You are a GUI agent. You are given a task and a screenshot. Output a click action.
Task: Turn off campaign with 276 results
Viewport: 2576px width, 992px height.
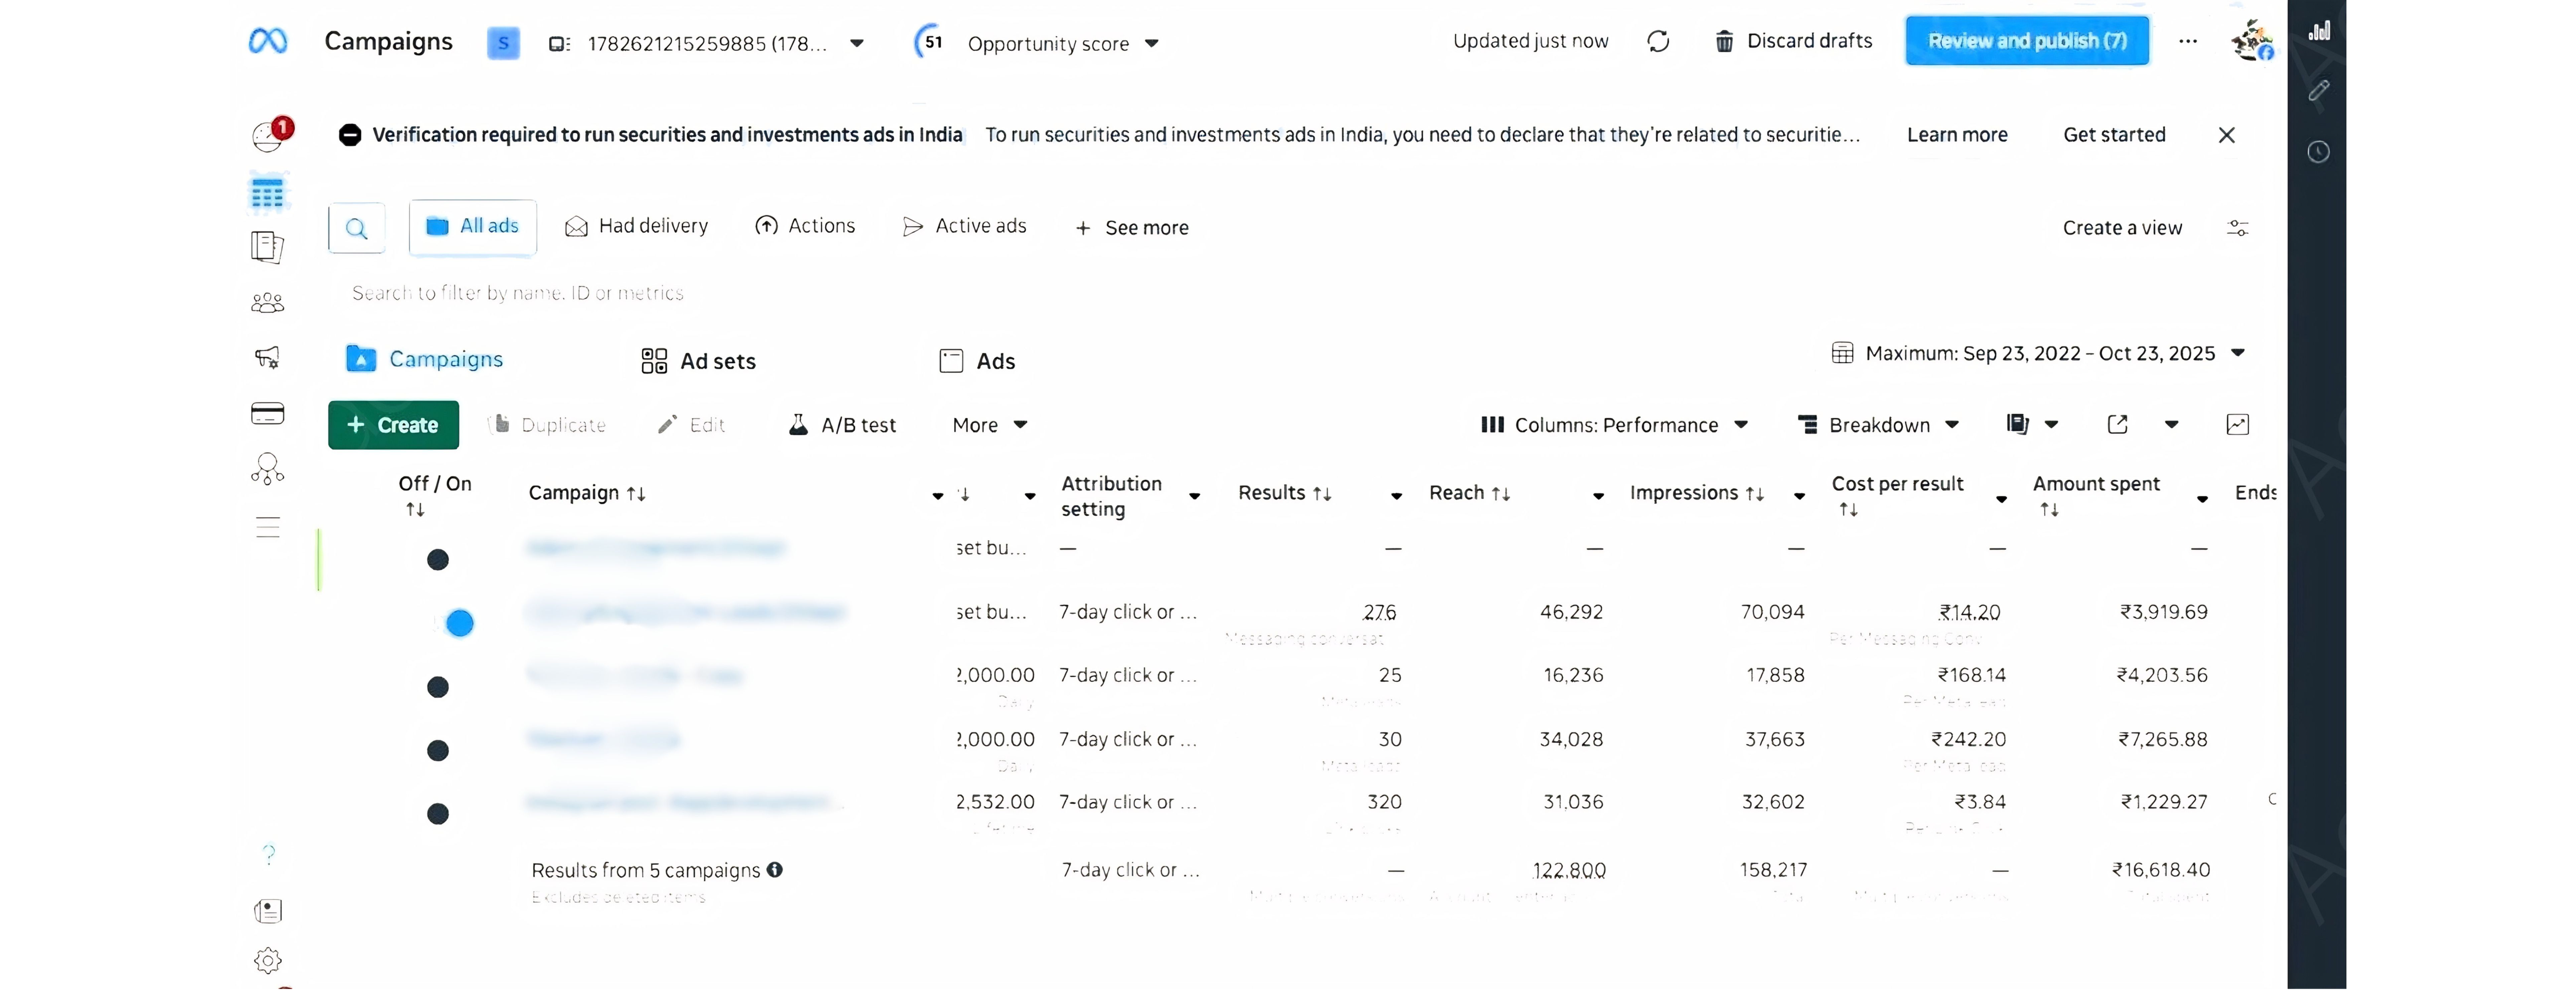[x=459, y=623]
